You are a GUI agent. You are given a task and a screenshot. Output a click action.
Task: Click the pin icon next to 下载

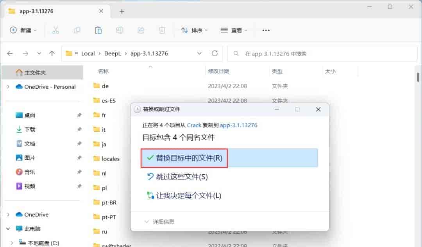point(79,129)
